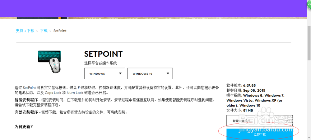The height and width of the screenshot is (140, 311).
Task: Click the 为何更新？ heading
Action: (24, 127)
